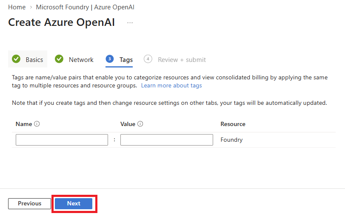Click the step 4 circle icon for Review
345x216 pixels.
148,59
